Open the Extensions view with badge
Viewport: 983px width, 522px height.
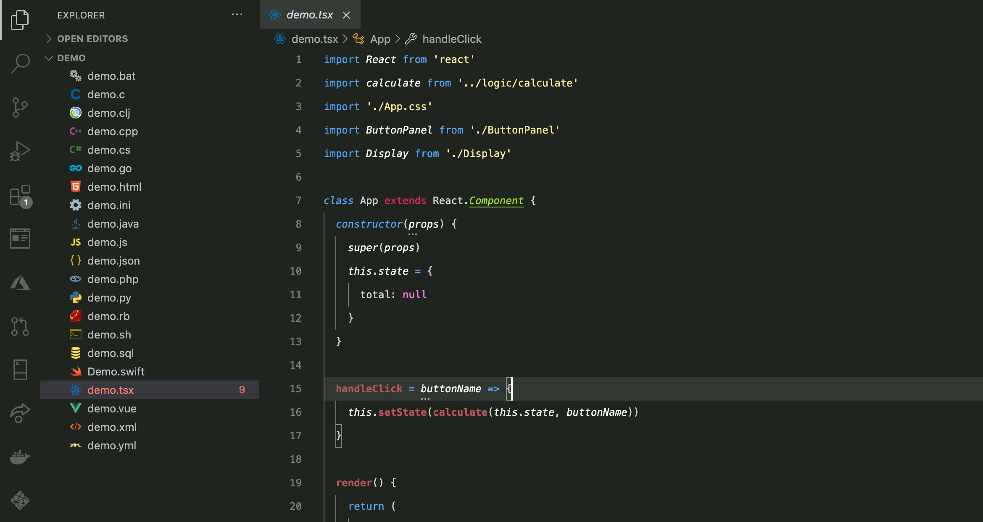20,196
